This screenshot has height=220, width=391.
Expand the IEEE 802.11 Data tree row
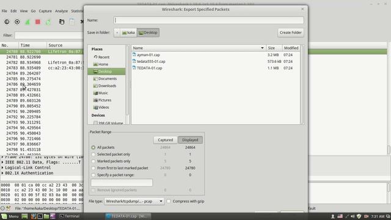[x=2, y=162]
